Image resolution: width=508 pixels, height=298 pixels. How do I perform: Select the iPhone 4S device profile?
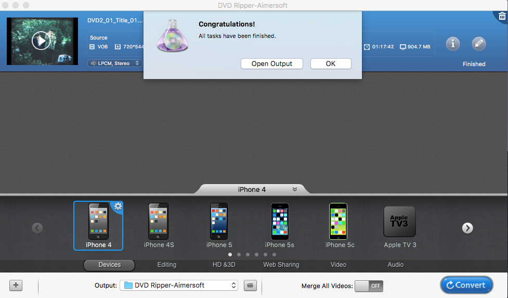[x=159, y=226]
